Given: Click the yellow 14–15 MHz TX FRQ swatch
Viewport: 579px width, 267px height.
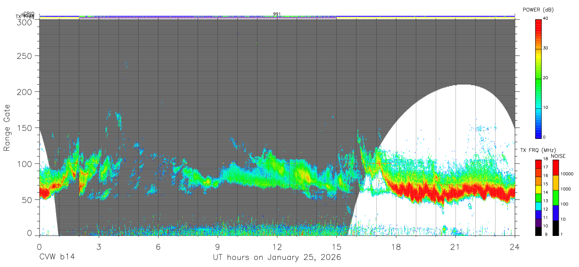Looking at the screenshot, I should pos(538,190).
